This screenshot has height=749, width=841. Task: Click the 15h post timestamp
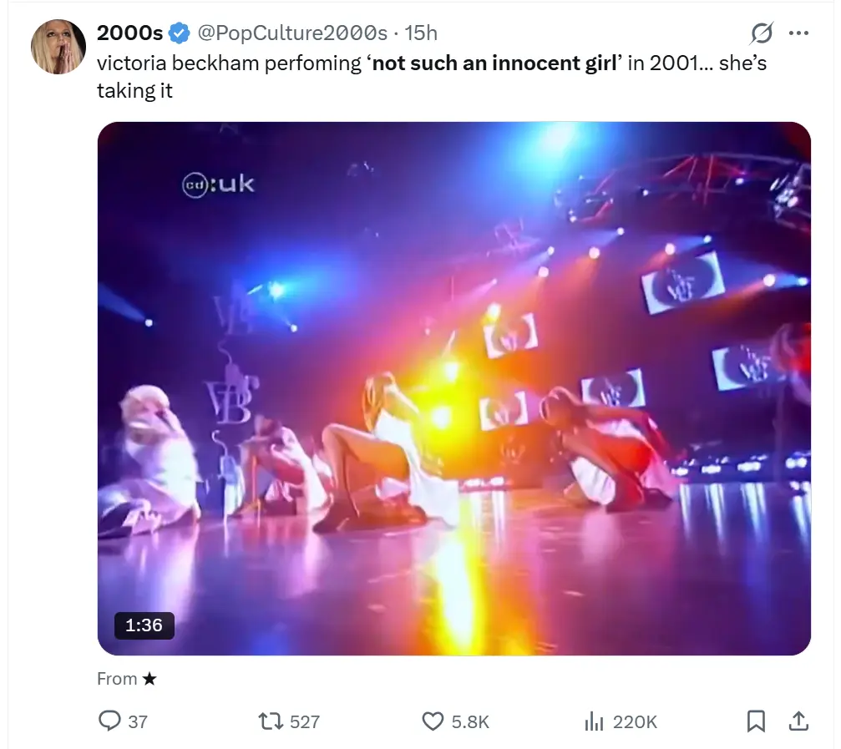point(421,33)
